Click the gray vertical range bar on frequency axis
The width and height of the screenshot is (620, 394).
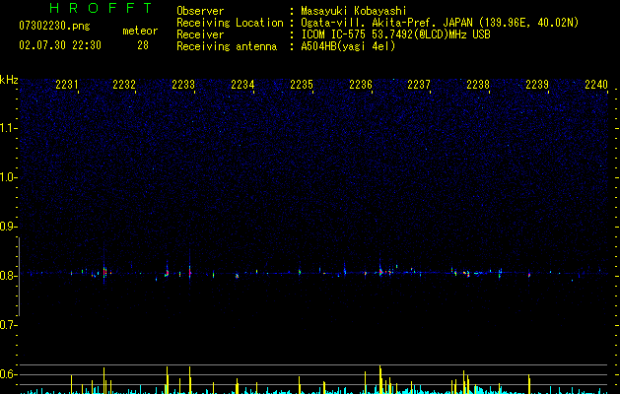pos(20,276)
